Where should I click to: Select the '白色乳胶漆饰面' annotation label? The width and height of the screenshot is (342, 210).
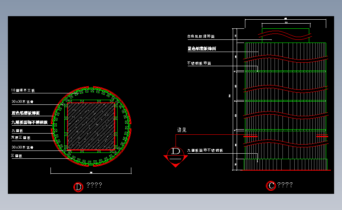201,36
